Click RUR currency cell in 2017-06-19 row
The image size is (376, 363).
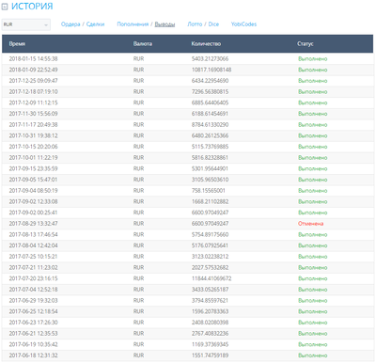pos(138,344)
